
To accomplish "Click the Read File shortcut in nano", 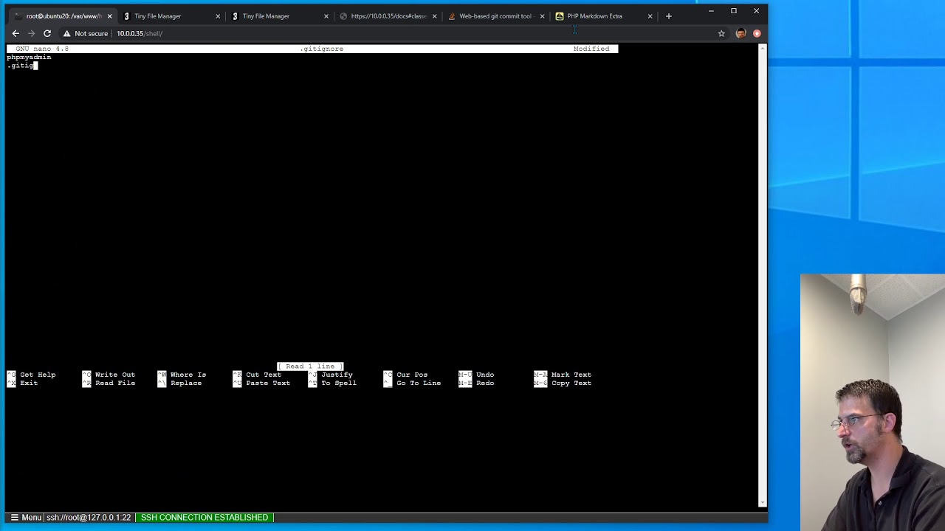I will (109, 383).
